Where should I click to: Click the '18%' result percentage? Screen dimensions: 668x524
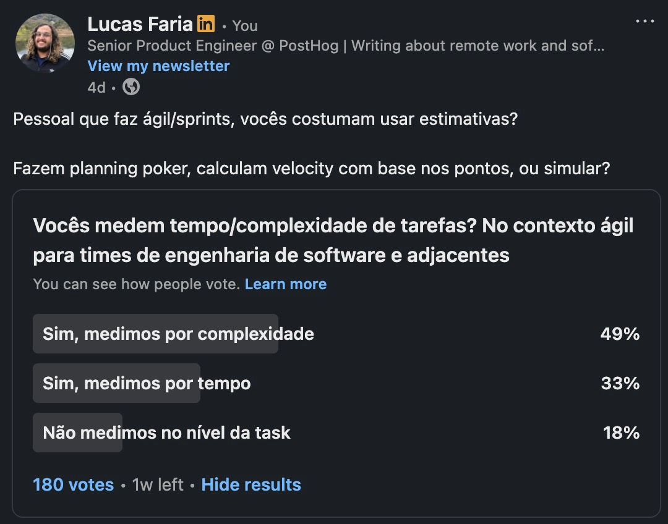(621, 433)
